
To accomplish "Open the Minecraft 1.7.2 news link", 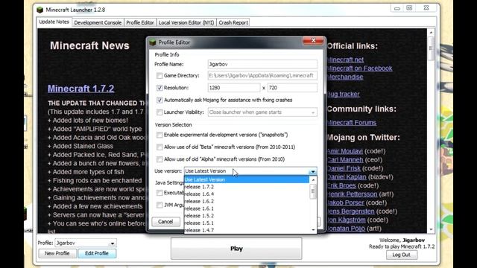I will (81, 89).
